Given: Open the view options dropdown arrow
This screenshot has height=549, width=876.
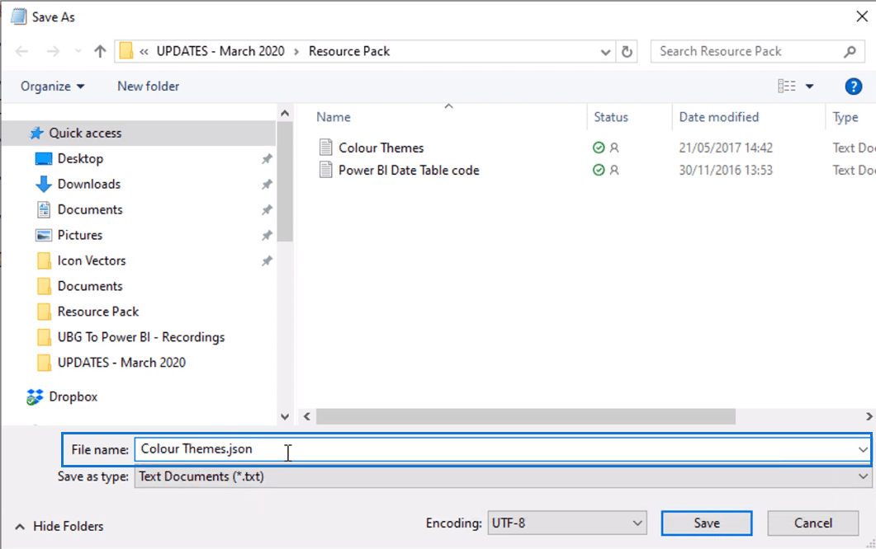Looking at the screenshot, I should (x=809, y=87).
